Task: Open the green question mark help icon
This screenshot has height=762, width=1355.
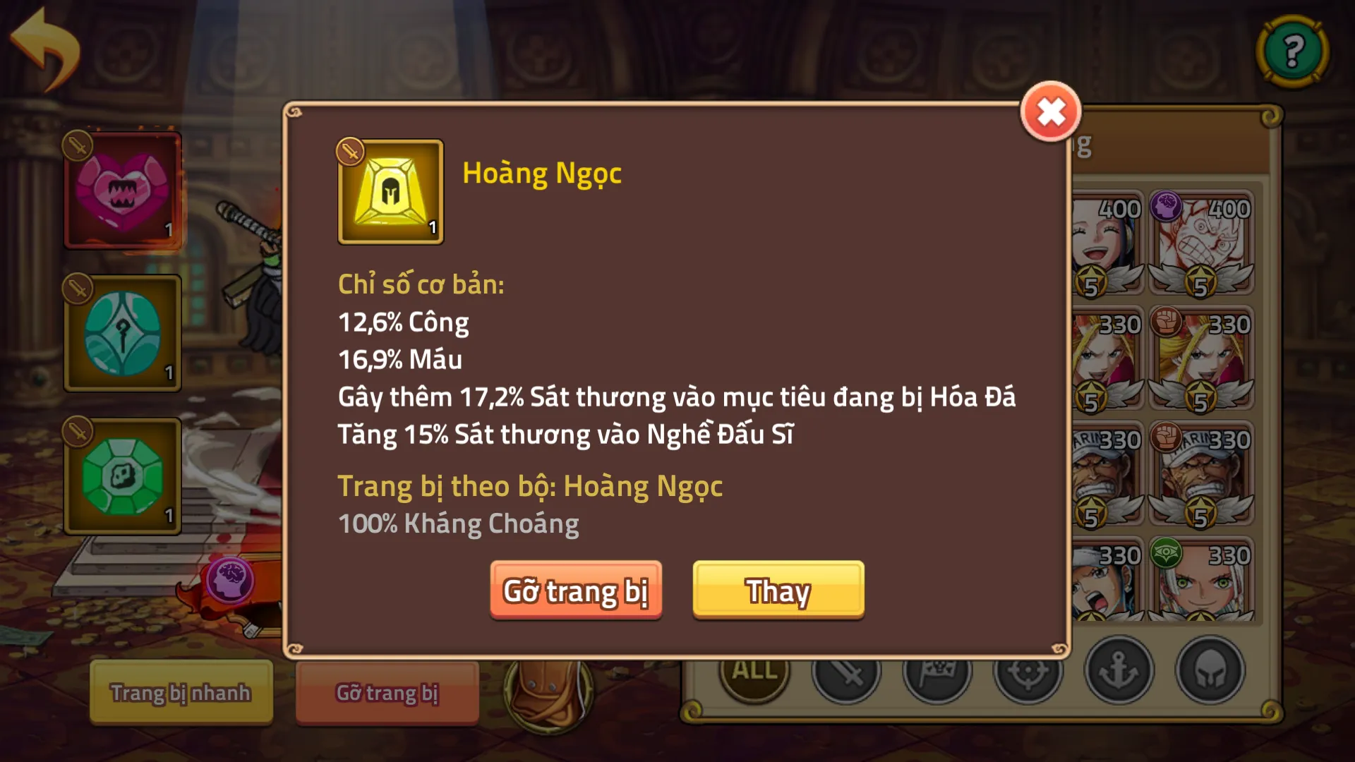Action: (1293, 51)
